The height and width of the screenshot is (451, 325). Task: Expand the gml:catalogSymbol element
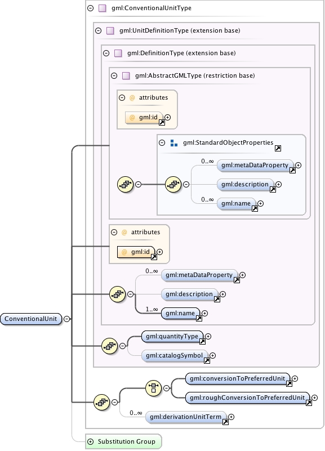pyautogui.click(x=212, y=355)
